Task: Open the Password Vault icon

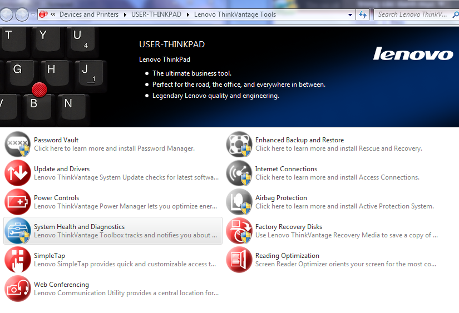Action: (18, 144)
